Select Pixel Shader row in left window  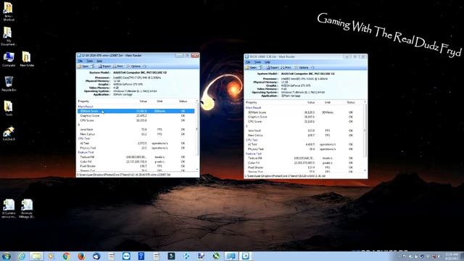point(136,166)
